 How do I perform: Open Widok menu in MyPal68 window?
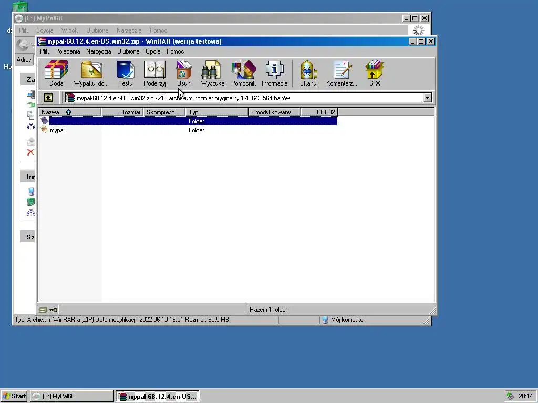pyautogui.click(x=69, y=30)
